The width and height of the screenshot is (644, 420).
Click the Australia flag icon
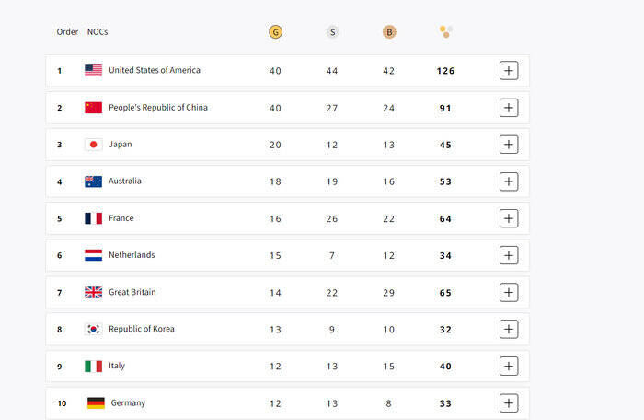[93, 181]
